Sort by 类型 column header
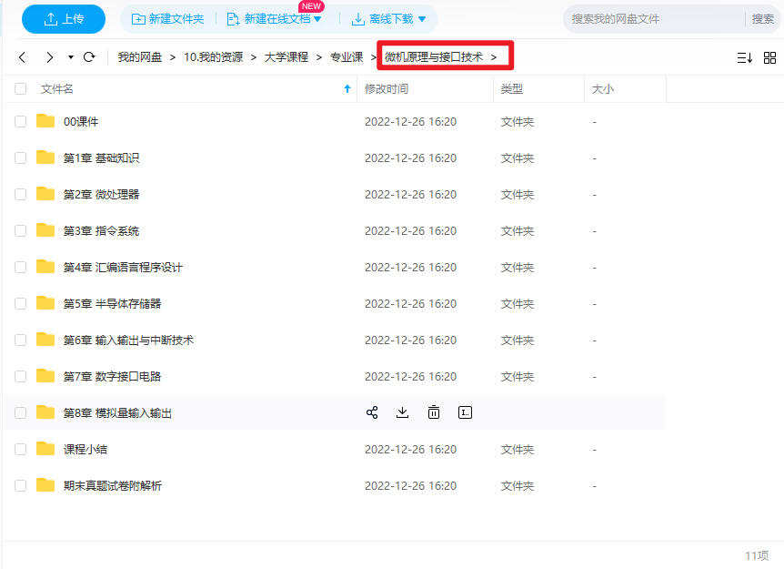Image resolution: width=784 pixels, height=569 pixels. (511, 89)
